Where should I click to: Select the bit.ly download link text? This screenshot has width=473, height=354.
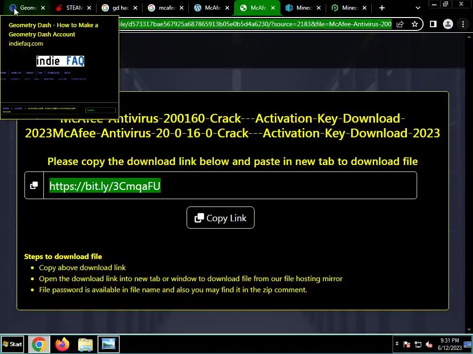pyautogui.click(x=105, y=186)
